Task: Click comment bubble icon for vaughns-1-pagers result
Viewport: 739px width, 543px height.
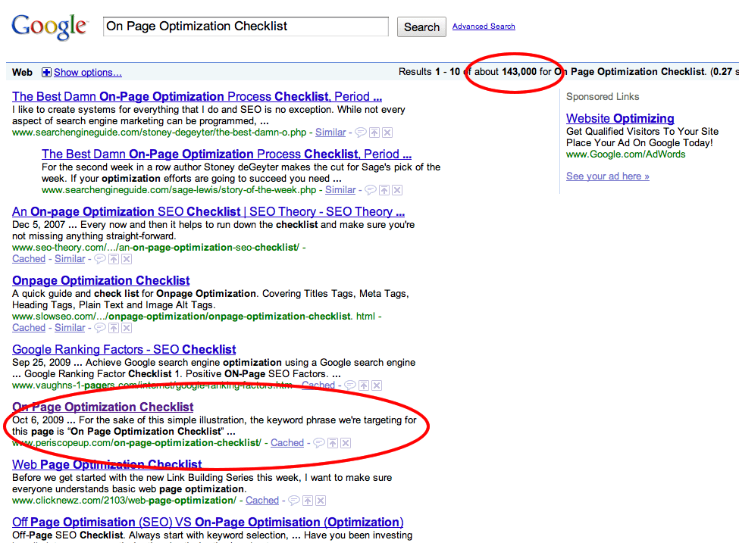Action: 349,385
